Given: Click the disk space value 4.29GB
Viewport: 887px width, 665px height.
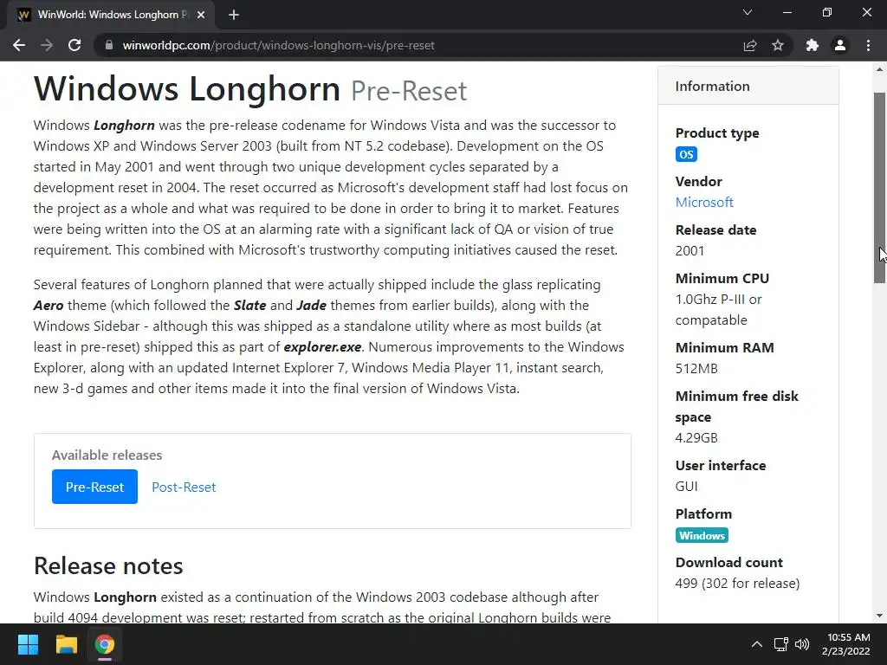Looking at the screenshot, I should point(696,437).
